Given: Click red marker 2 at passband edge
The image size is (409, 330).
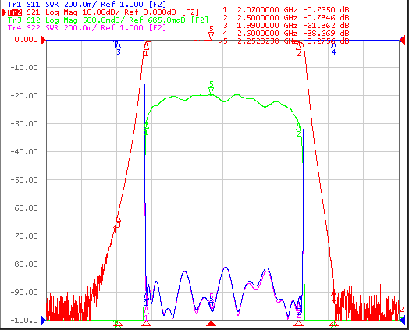Looking at the screenshot, I should click(298, 49).
